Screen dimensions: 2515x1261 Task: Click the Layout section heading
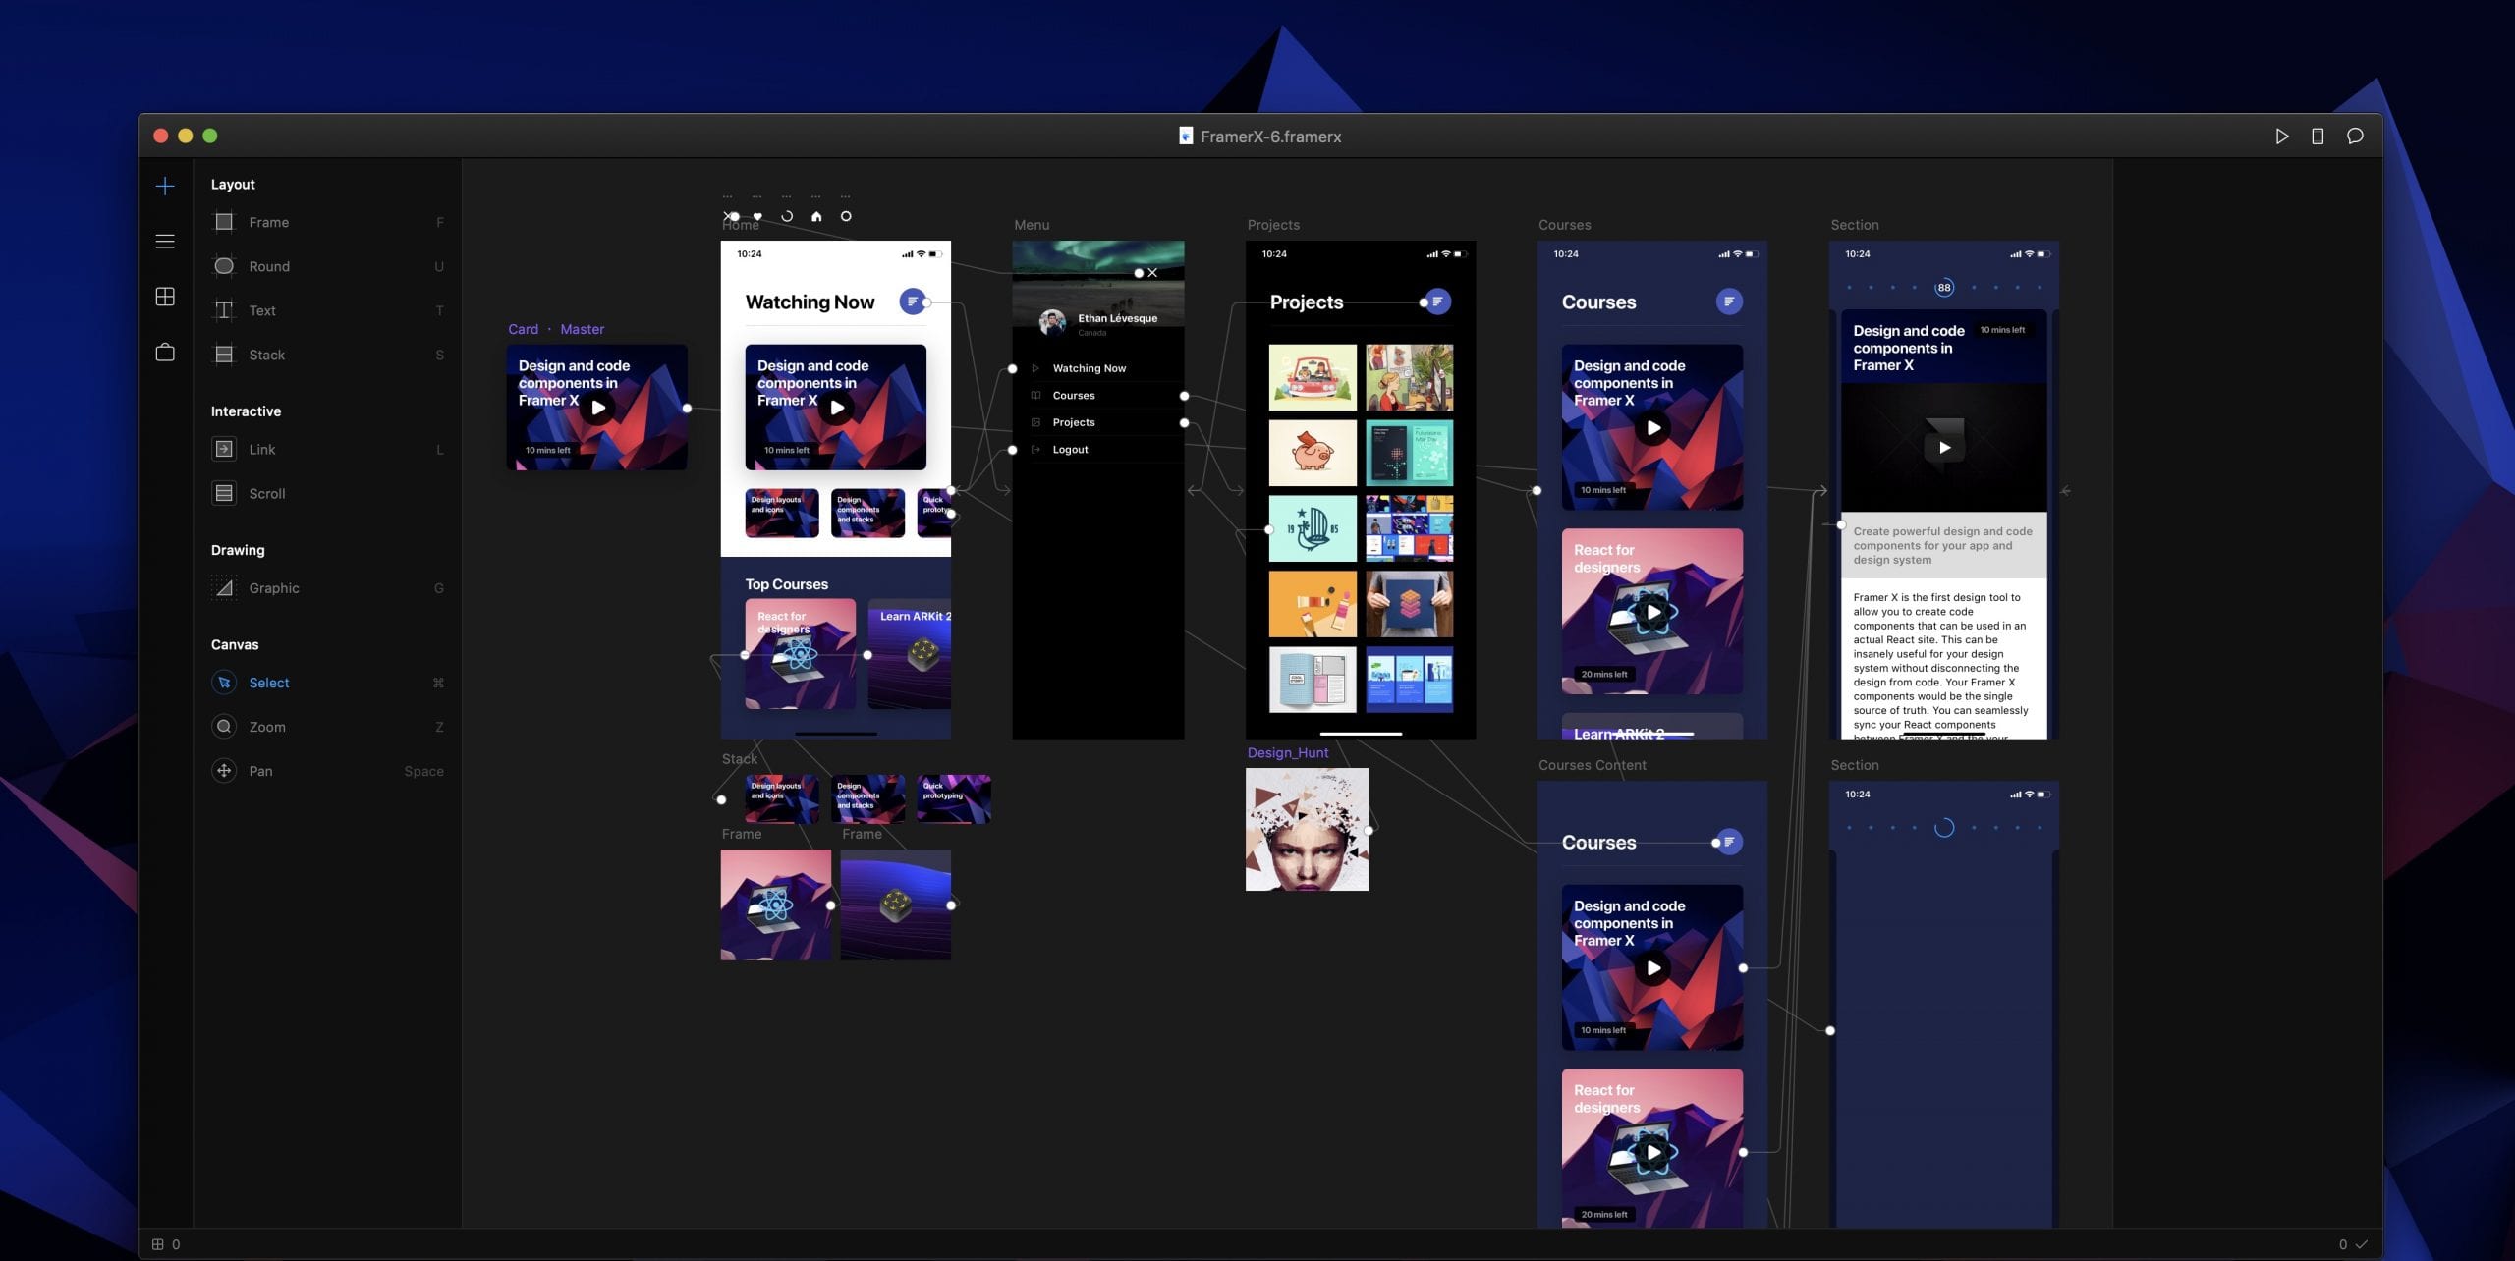tap(233, 185)
